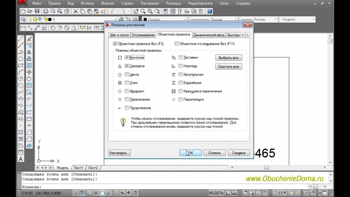This screenshot has width=350, height=197.
Task: Select the Rotate tool
Action: pyautogui.click(x=29, y=79)
